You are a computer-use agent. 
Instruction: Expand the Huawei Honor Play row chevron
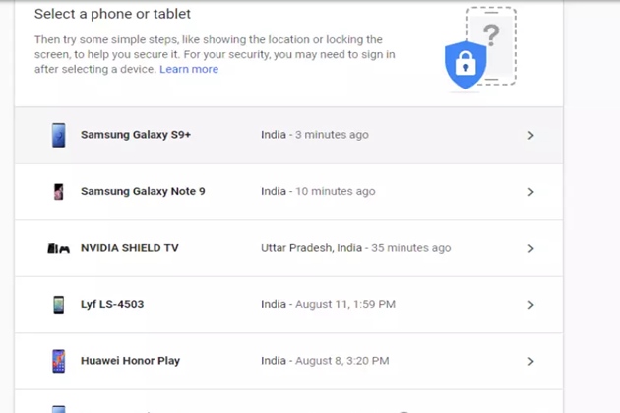tap(530, 361)
